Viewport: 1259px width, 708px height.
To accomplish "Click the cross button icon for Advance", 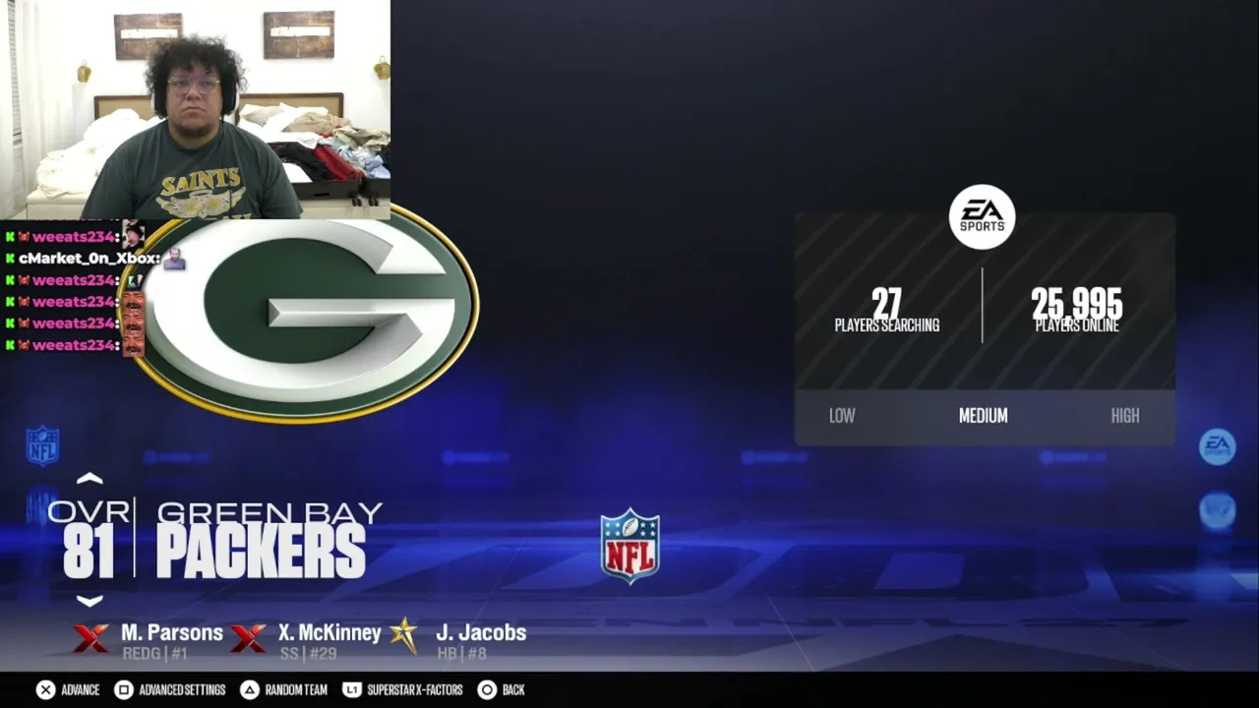I will (x=45, y=690).
